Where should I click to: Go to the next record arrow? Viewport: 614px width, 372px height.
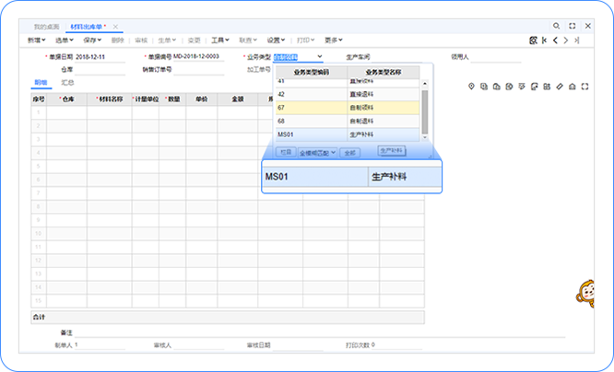click(x=566, y=41)
